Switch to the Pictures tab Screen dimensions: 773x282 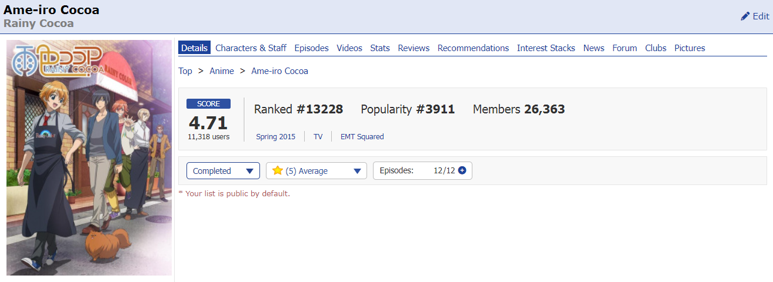pos(689,48)
